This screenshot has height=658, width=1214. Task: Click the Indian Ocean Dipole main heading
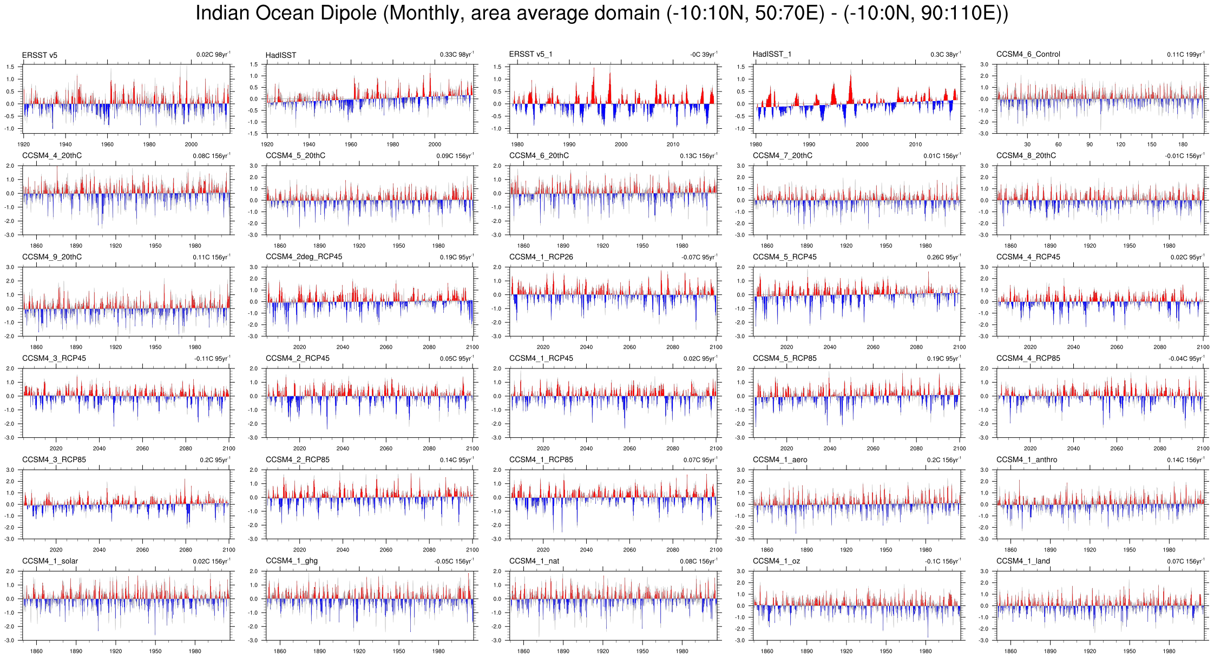601,13
